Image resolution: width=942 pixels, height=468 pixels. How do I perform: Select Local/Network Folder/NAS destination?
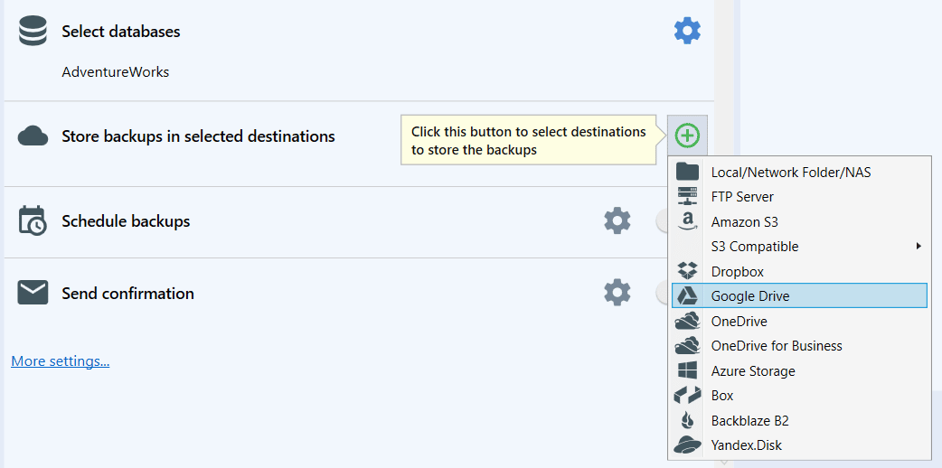(800, 173)
